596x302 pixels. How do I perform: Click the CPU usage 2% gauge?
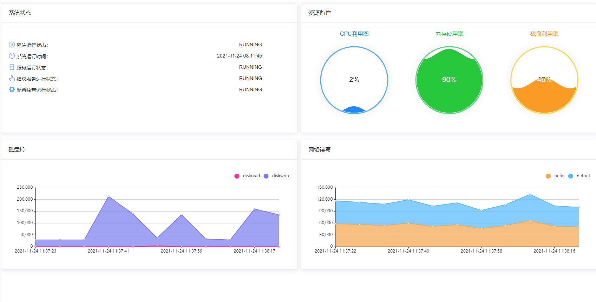pos(354,80)
